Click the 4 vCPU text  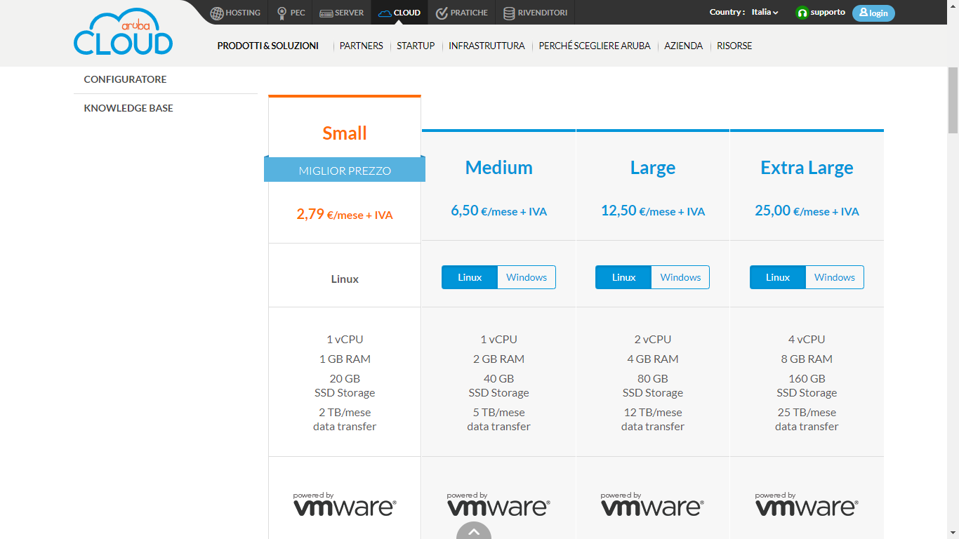pyautogui.click(x=807, y=339)
